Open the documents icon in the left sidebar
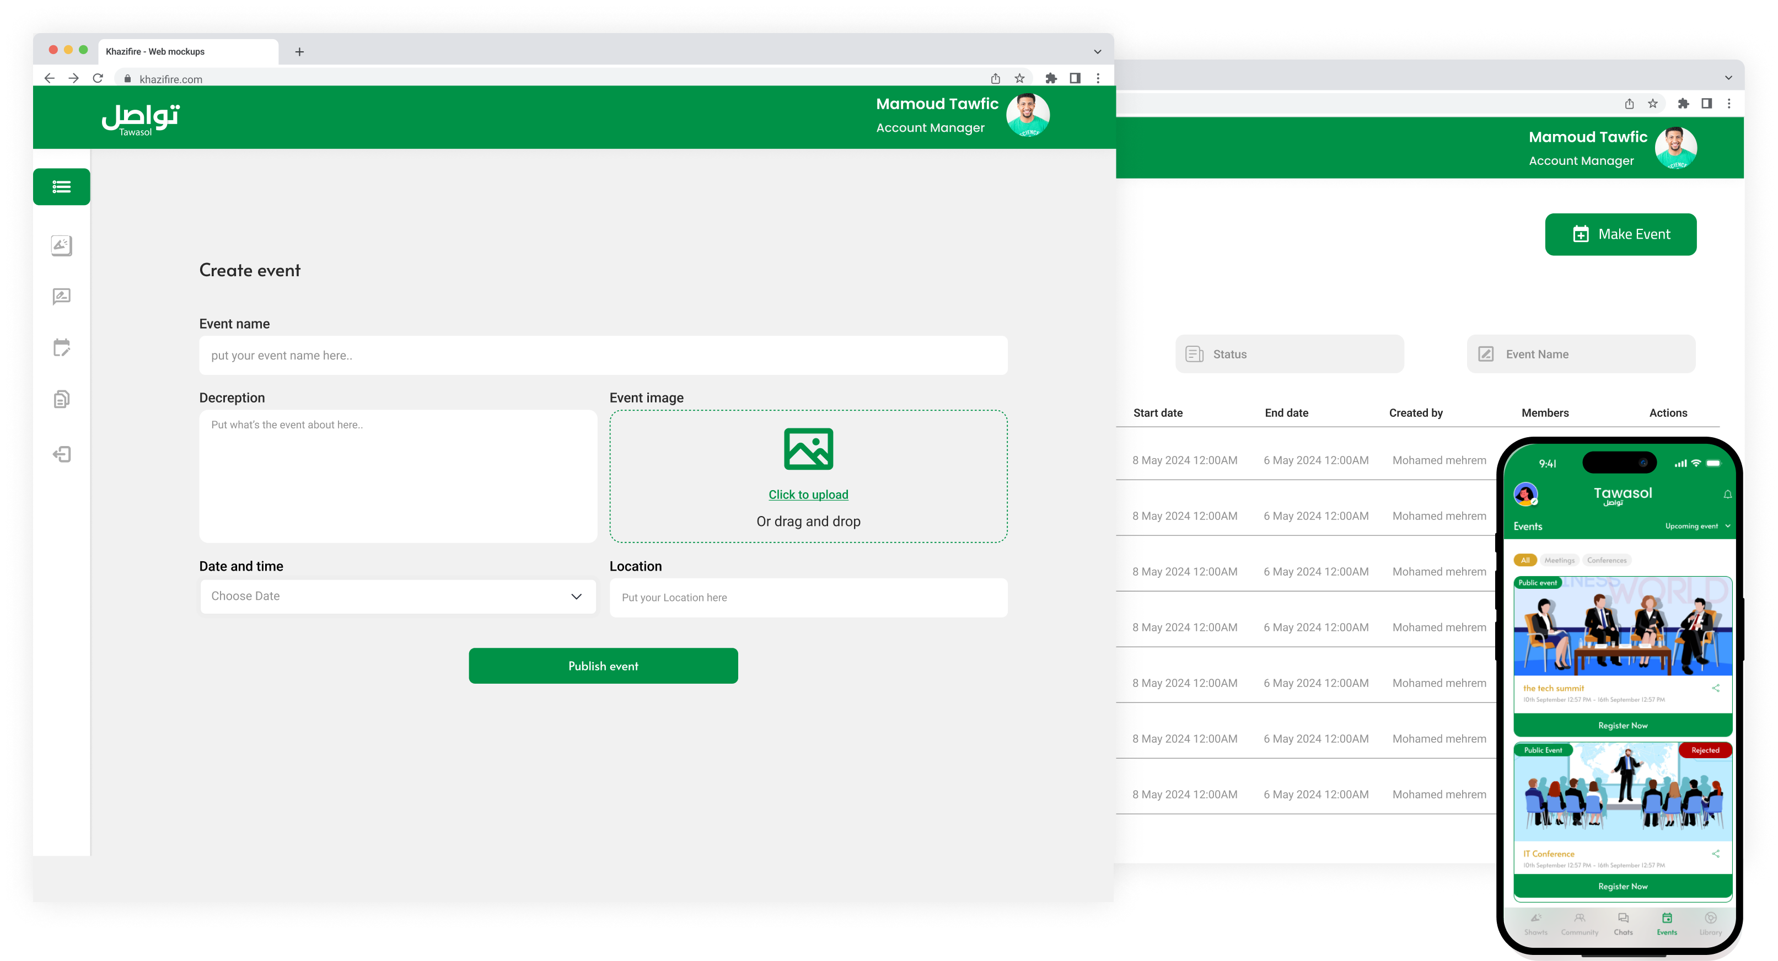1778x961 pixels. pyautogui.click(x=61, y=399)
